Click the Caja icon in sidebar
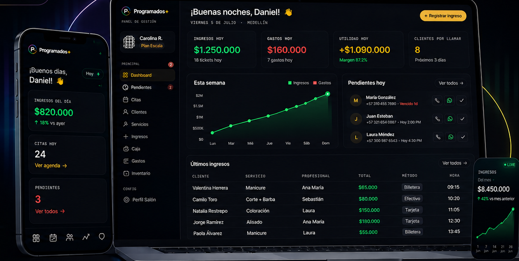Image resolution: width=519 pixels, height=261 pixels. pos(126,149)
